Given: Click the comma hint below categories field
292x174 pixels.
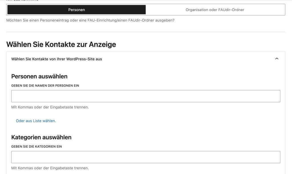Looking at the screenshot, I should click(50, 168).
